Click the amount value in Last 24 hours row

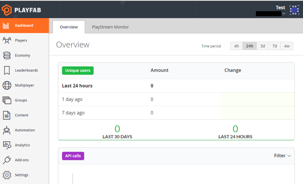pyautogui.click(x=152, y=86)
